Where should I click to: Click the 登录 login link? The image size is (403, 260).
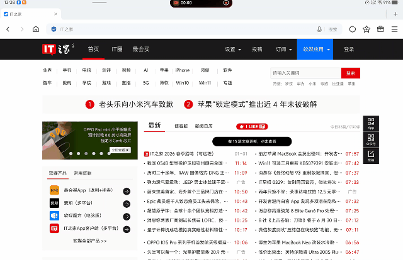click(x=349, y=49)
